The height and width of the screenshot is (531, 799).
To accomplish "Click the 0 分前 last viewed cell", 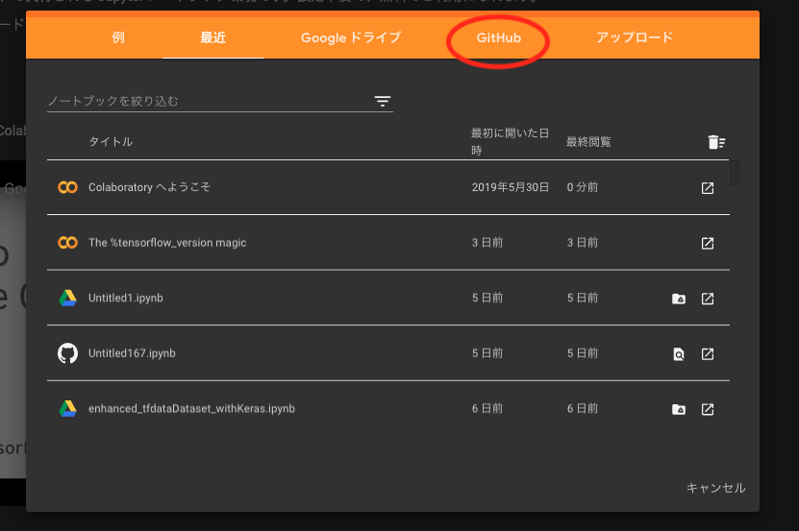I will 583,187.
